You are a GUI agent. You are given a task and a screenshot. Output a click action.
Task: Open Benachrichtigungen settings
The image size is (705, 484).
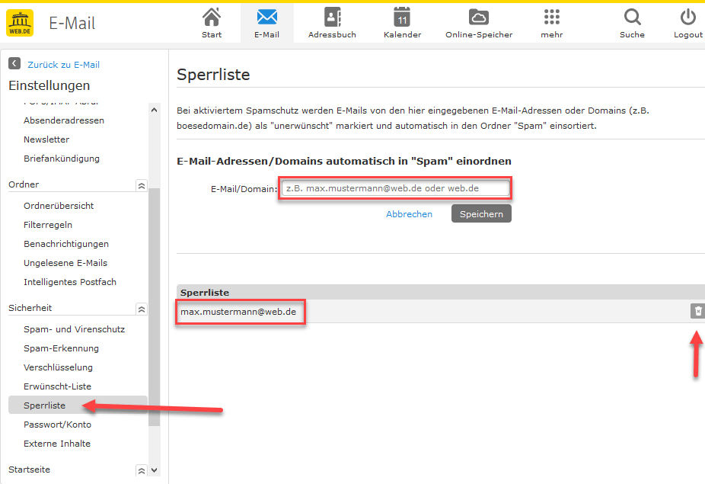[x=66, y=244]
